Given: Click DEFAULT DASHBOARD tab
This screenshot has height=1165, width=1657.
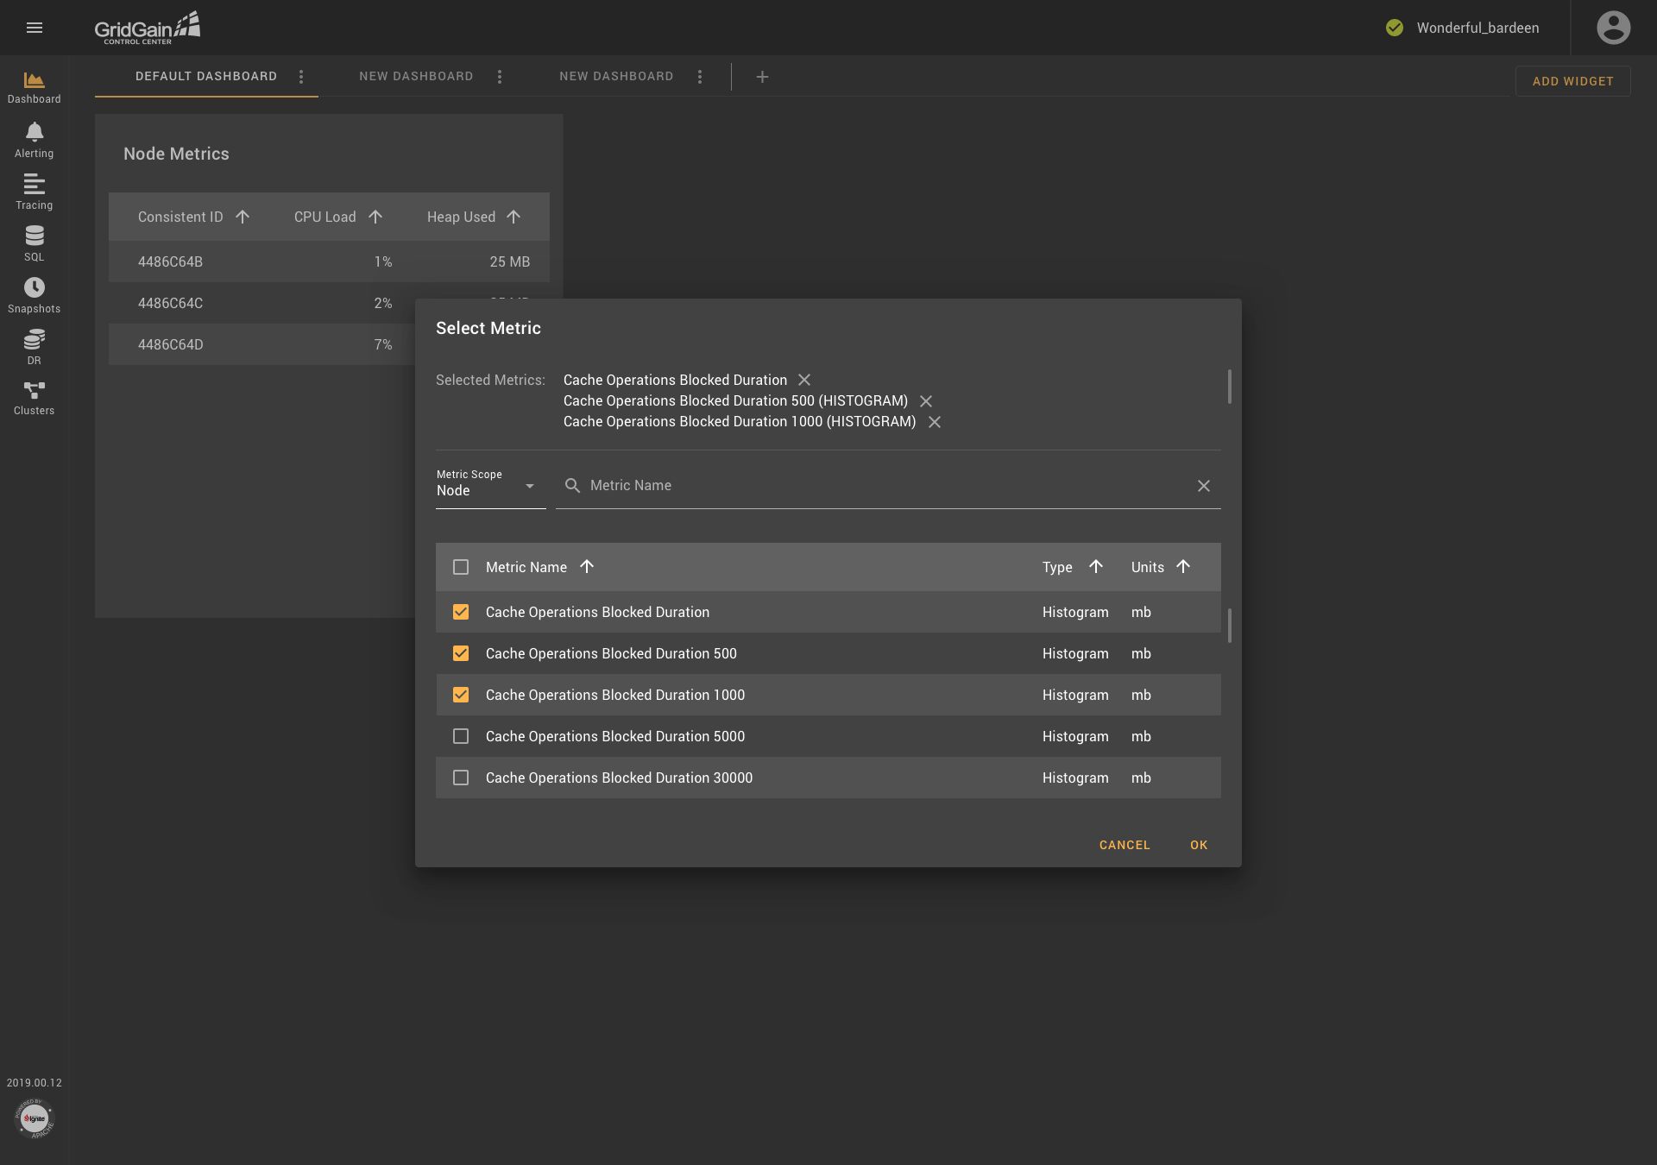Looking at the screenshot, I should (x=205, y=77).
